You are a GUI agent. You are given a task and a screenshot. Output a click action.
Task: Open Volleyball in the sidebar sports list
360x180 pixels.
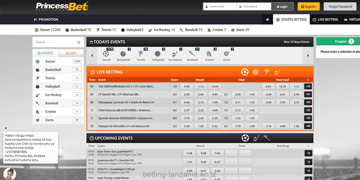[x=58, y=86]
